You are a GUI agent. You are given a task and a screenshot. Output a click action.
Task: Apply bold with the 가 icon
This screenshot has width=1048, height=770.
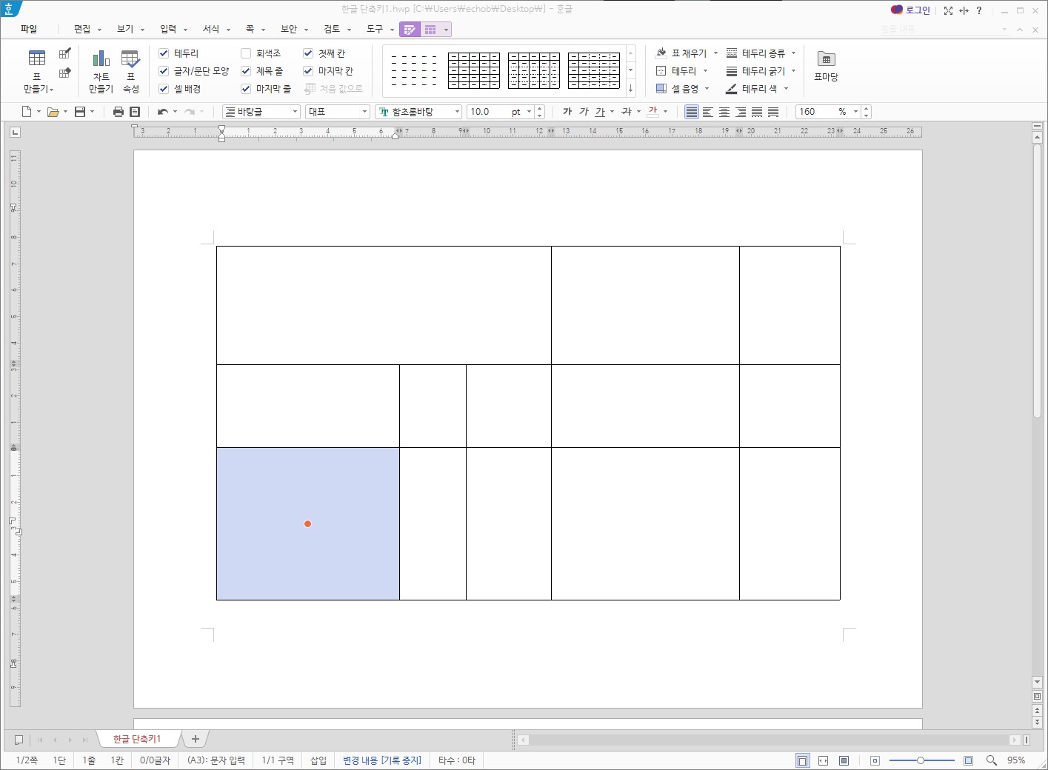(x=567, y=112)
